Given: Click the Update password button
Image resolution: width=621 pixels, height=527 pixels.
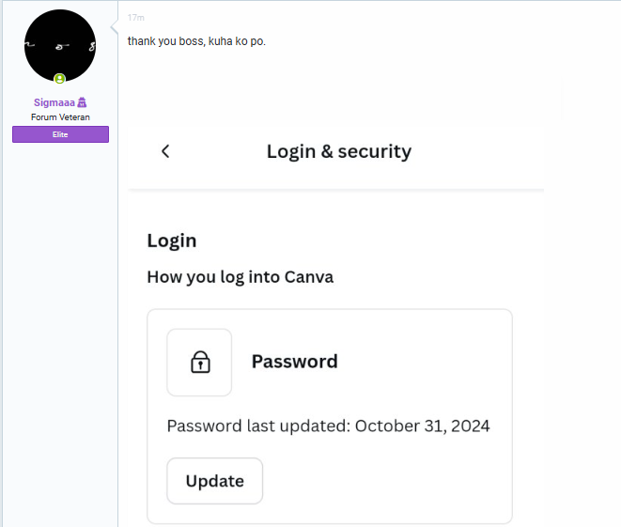Looking at the screenshot, I should [214, 481].
